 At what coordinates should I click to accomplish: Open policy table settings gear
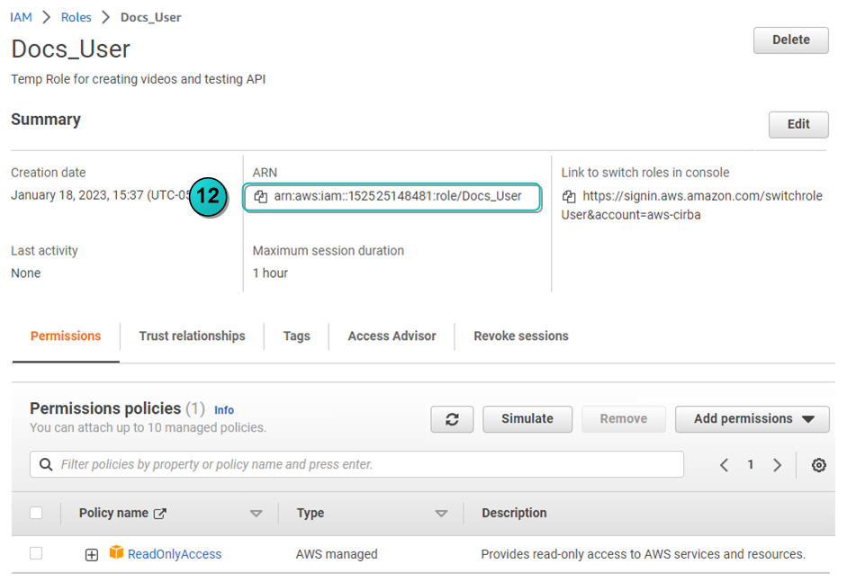(819, 465)
